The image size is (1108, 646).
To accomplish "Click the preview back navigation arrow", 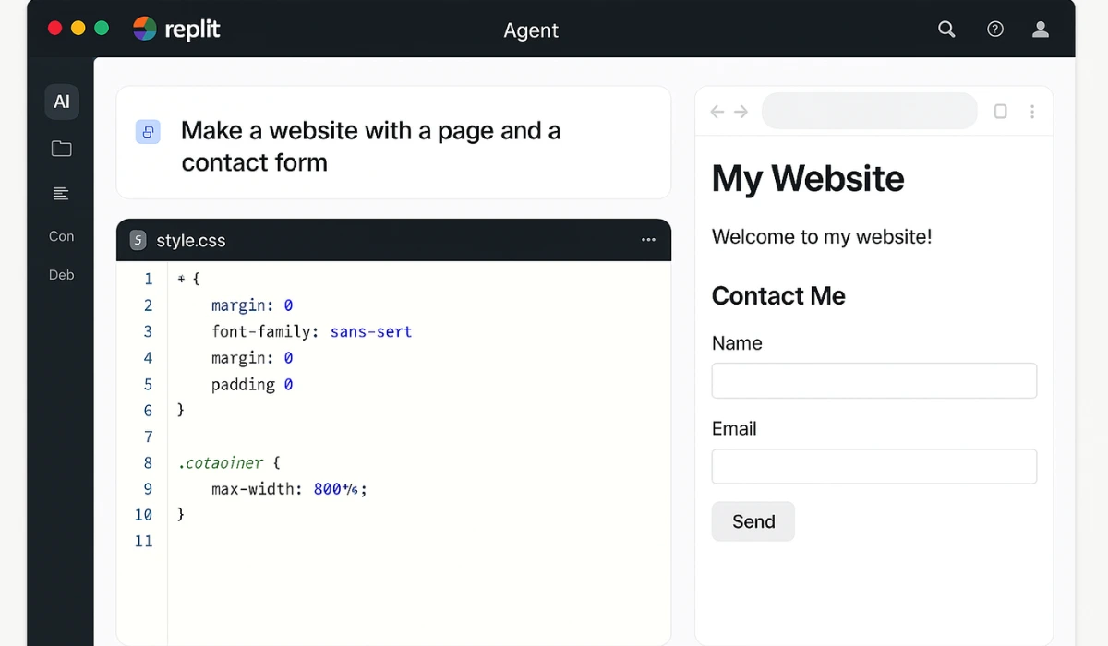I will coord(717,111).
